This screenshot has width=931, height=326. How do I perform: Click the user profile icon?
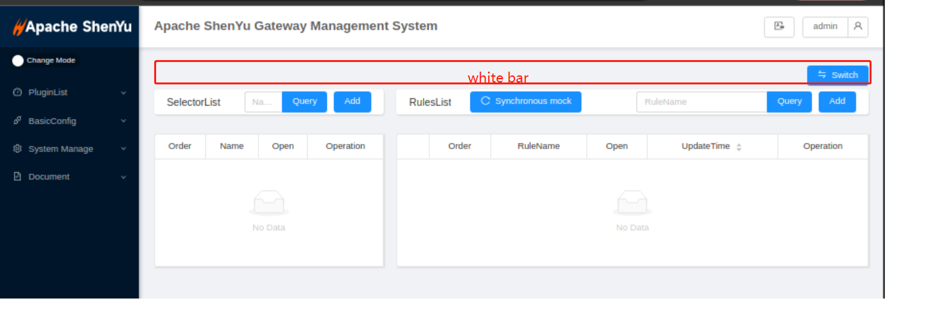point(858,27)
